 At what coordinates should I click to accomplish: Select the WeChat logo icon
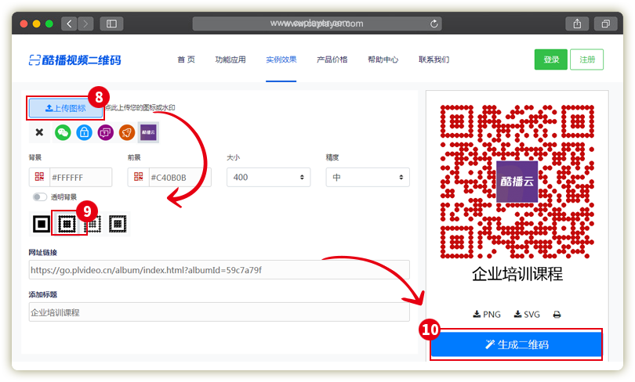(63, 133)
